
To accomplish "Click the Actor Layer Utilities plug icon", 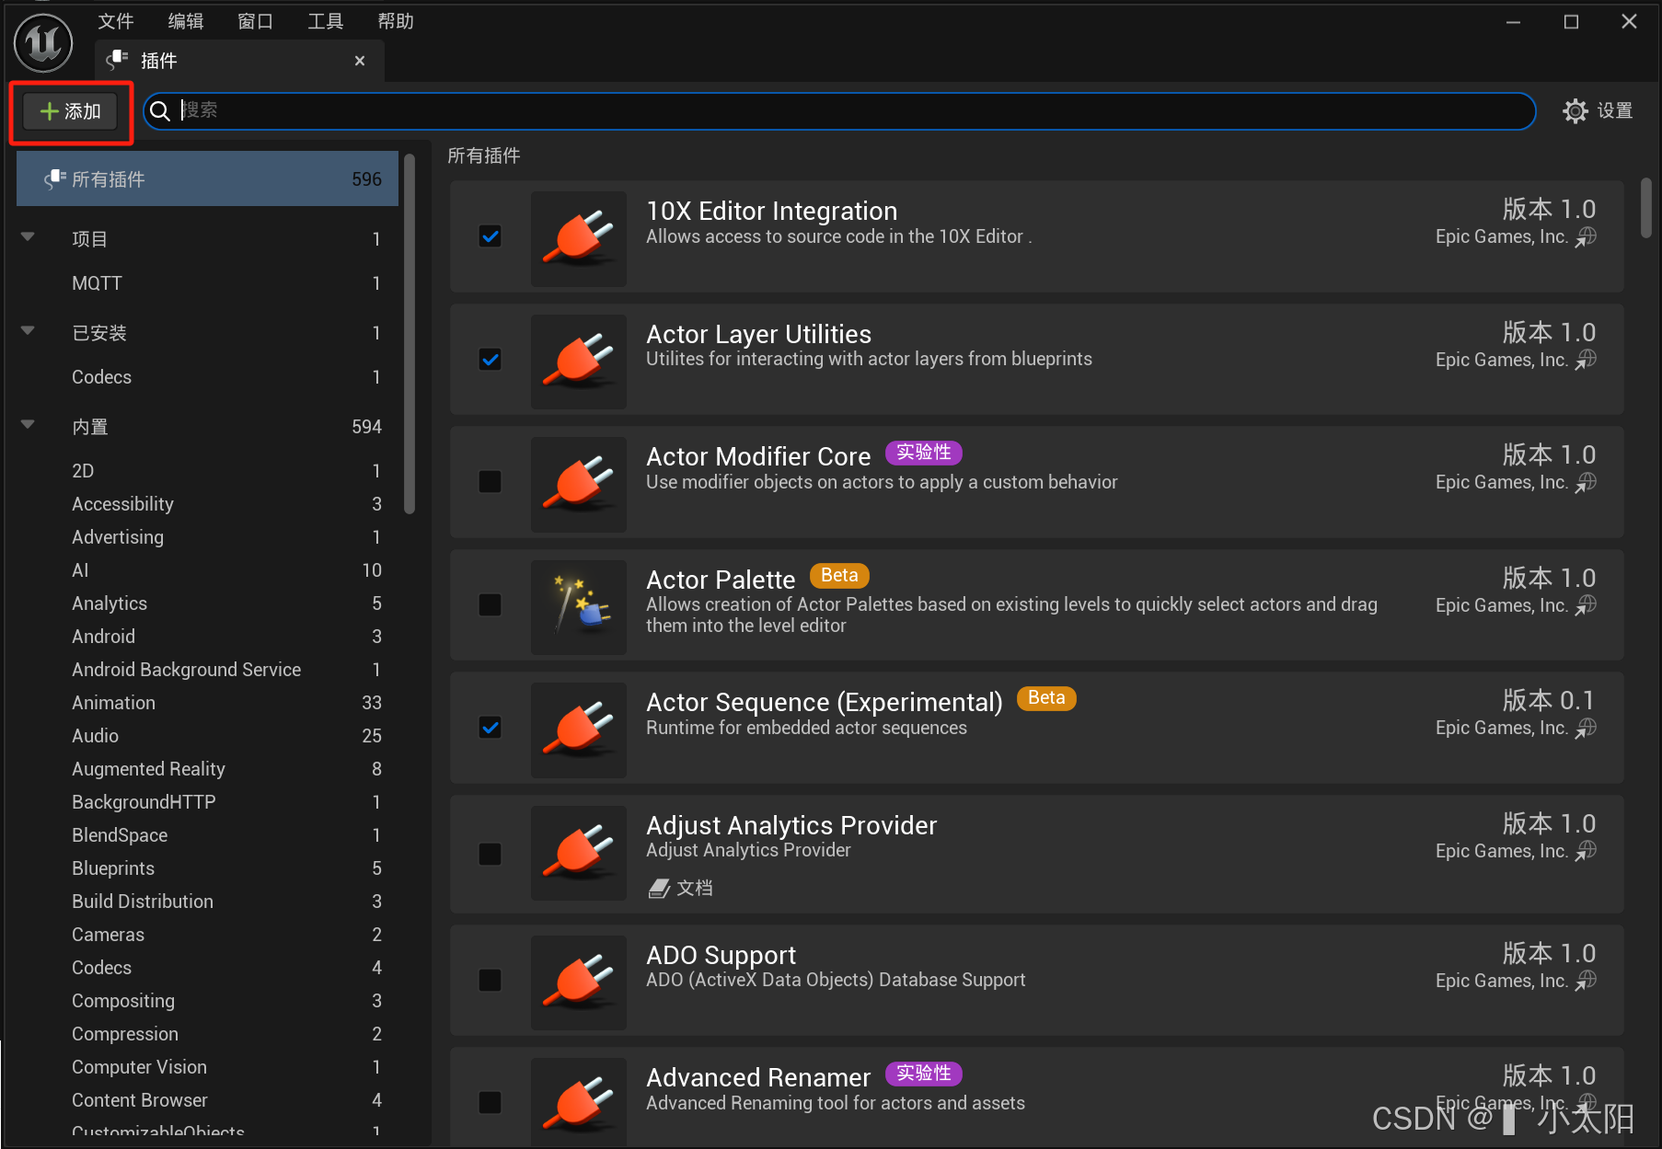I will click(x=579, y=362).
